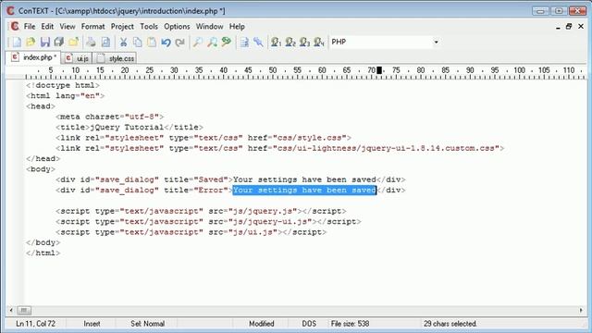Click the 'jQuery Tutorial' title text
The height and width of the screenshot is (333, 592).
(127, 128)
